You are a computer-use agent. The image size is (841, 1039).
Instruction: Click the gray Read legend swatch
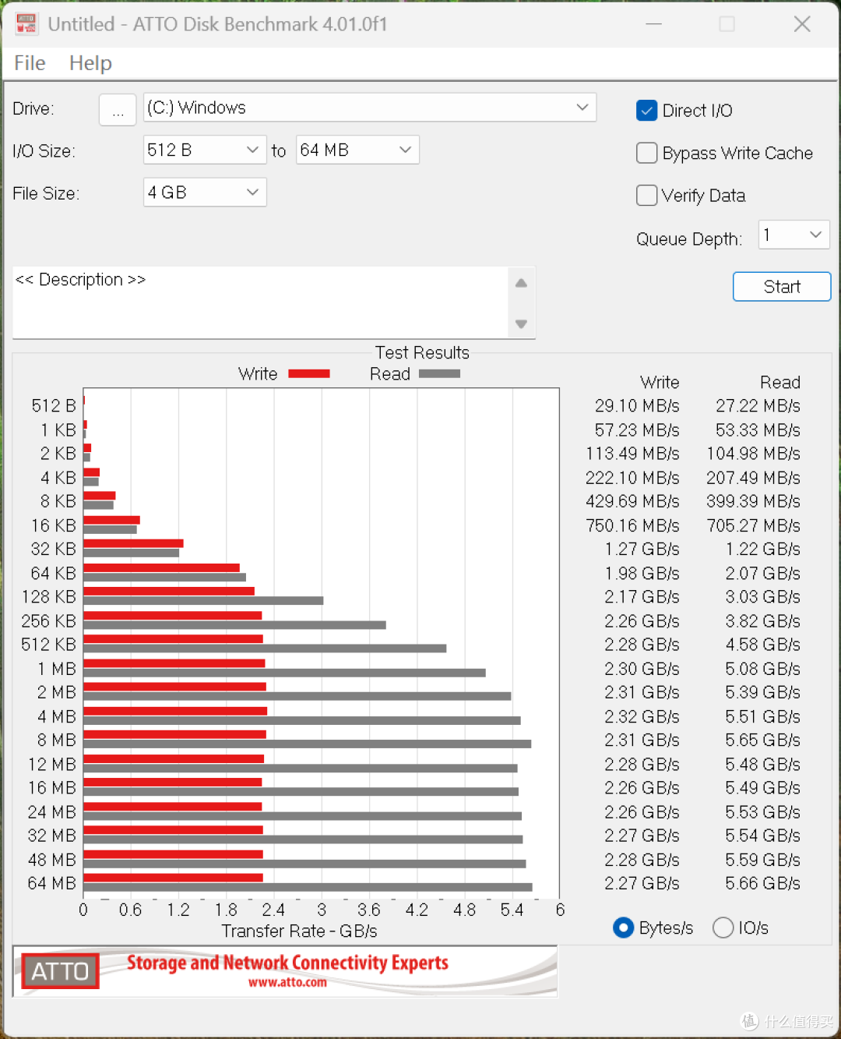439,374
